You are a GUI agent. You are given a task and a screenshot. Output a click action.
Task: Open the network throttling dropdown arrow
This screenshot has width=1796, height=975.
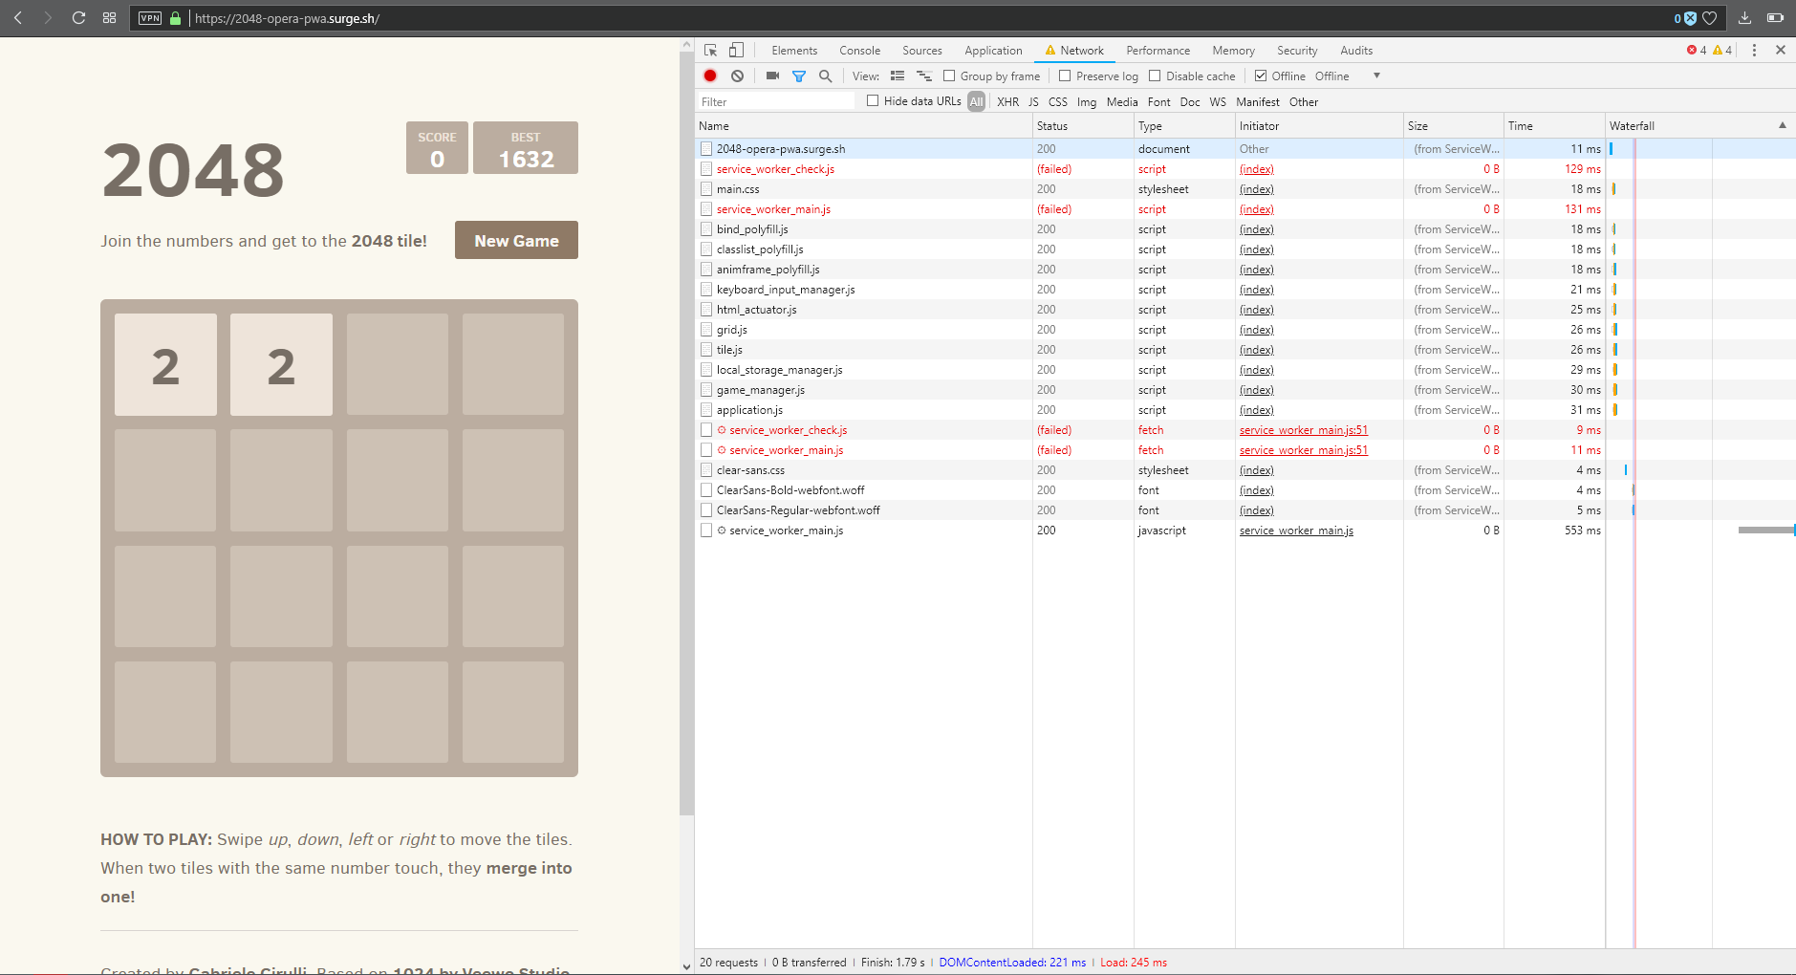(x=1376, y=76)
